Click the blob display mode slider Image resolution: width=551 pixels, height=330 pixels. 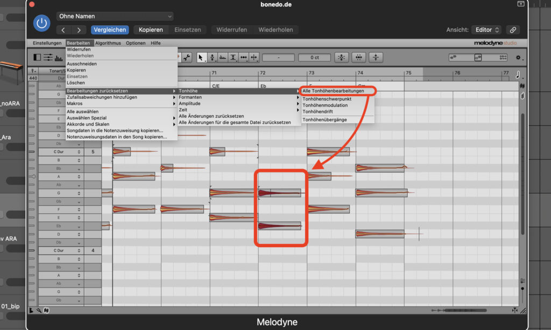tap(478, 57)
